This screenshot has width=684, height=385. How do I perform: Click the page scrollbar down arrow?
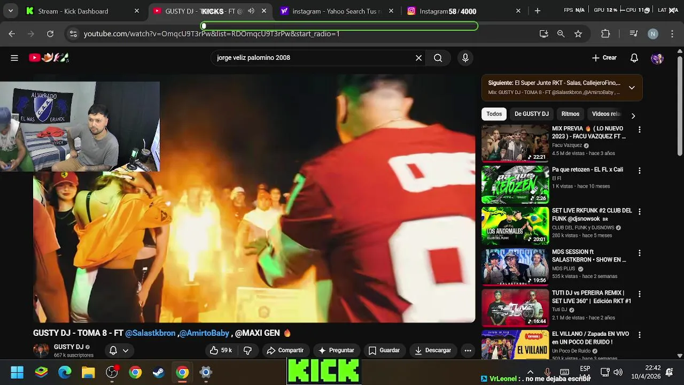click(680, 355)
